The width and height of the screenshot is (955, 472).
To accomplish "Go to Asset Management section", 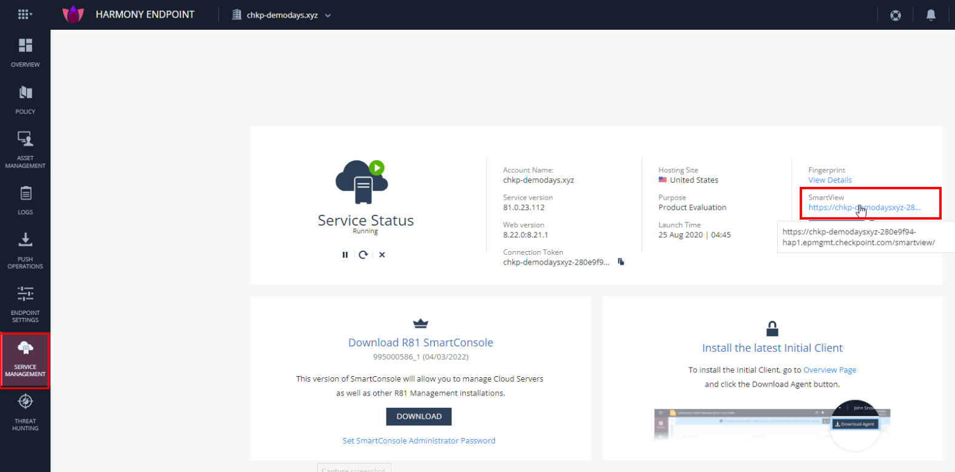I will 25,150.
